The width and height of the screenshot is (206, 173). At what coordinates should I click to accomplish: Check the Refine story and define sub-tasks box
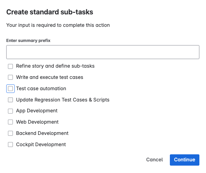[10, 66]
